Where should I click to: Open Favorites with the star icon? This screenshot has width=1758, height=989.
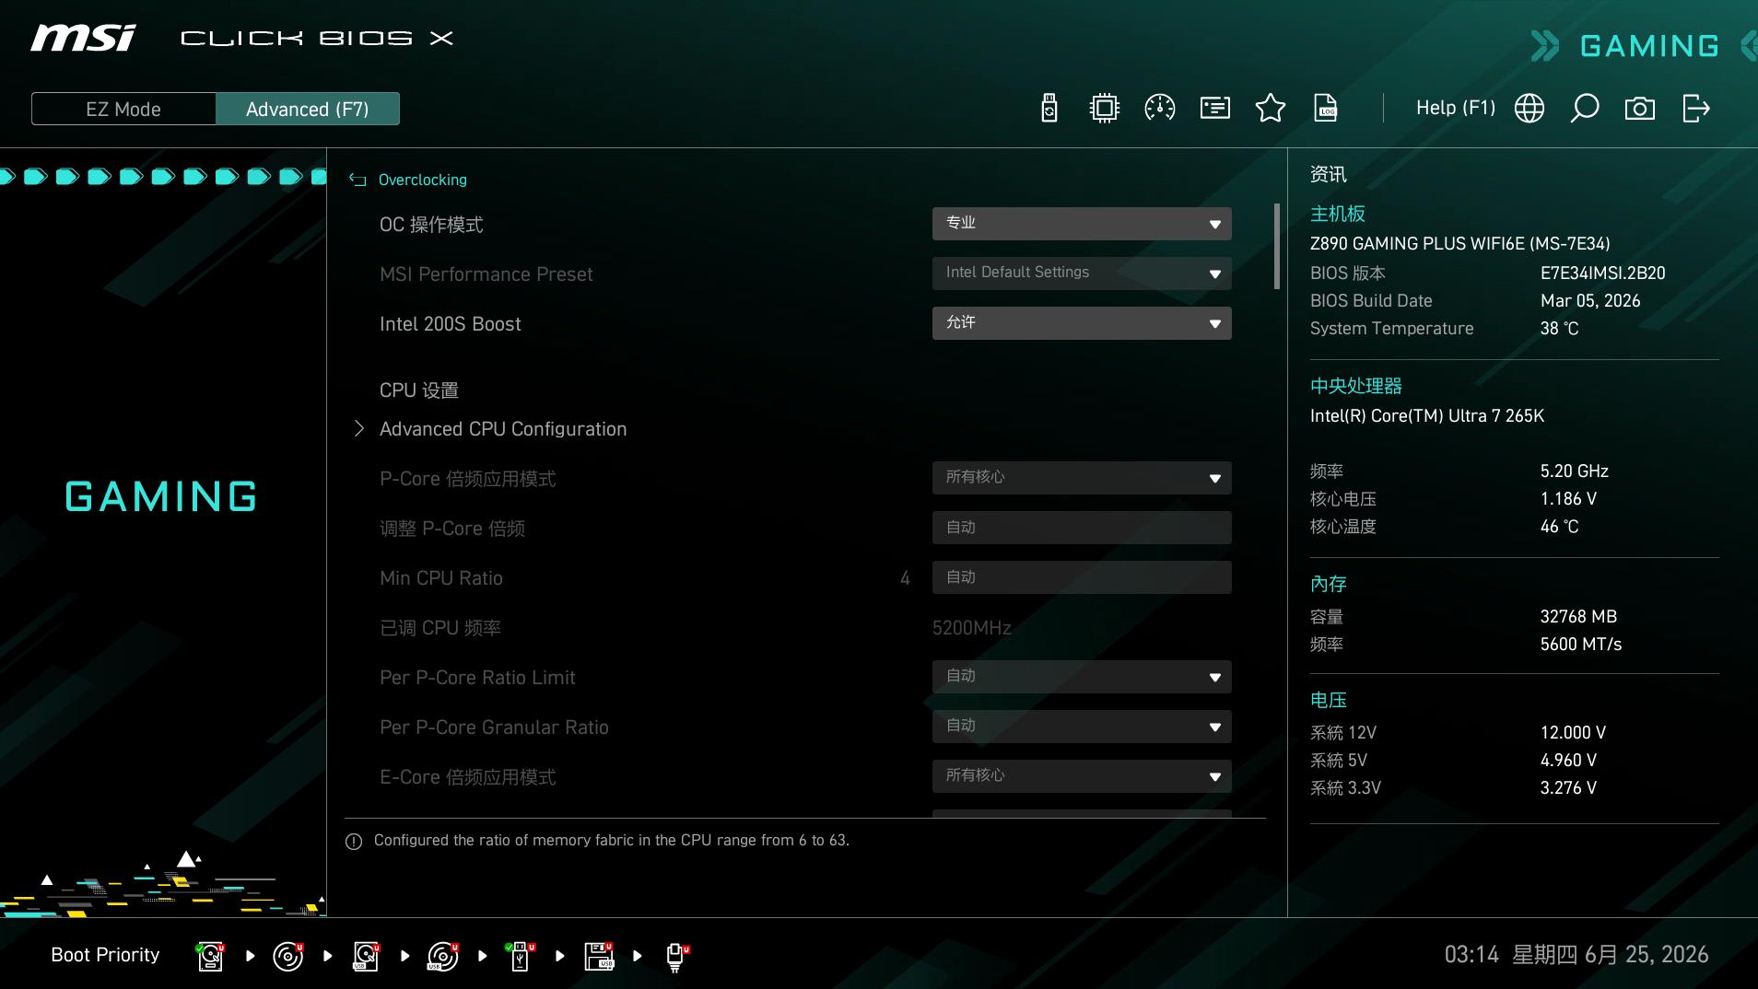coord(1270,109)
